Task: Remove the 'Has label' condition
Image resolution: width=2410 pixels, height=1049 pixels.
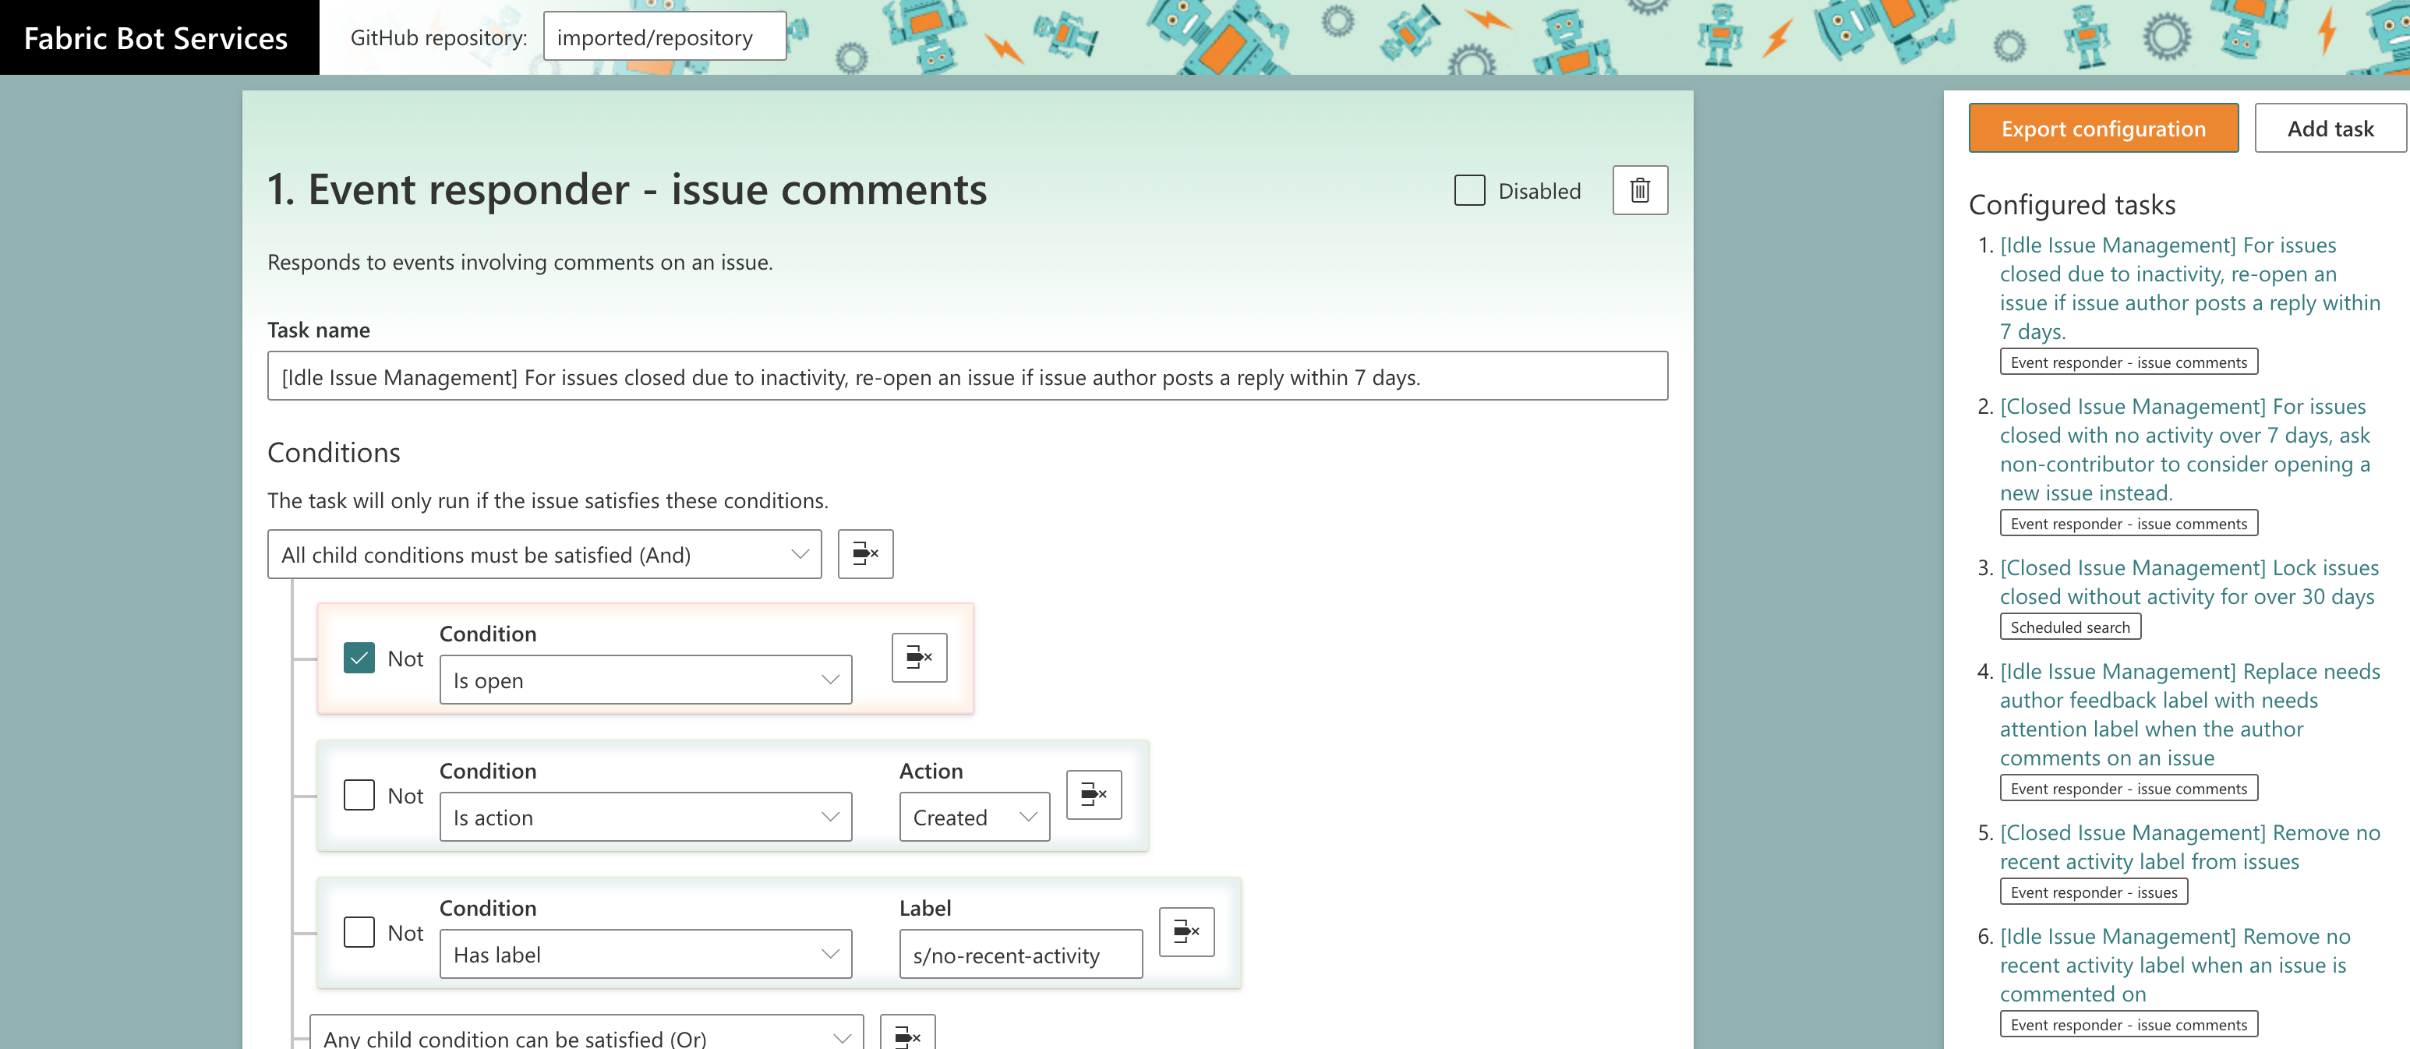Action: (1186, 932)
